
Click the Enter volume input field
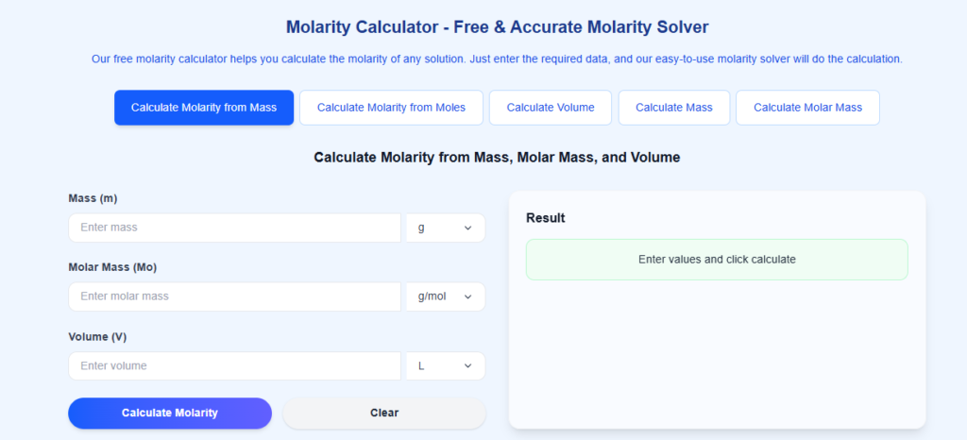(x=234, y=365)
